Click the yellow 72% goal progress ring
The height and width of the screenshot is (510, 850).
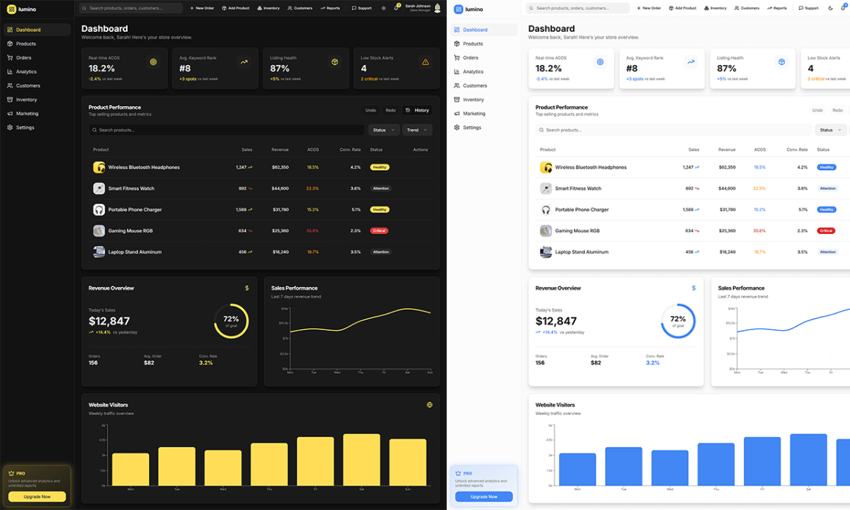tap(231, 322)
